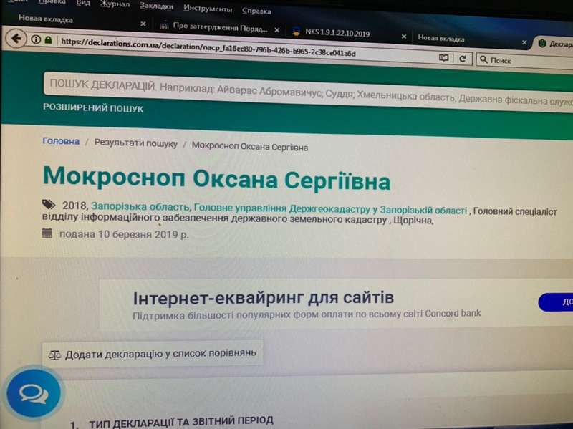Open the blue chat bubble widget
Image resolution: width=573 pixels, height=429 pixels.
(34, 393)
